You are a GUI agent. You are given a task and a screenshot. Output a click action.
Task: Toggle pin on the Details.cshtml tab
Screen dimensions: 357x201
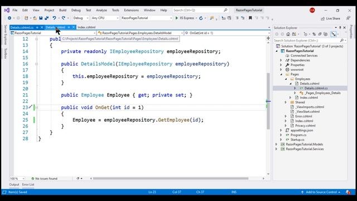(x=69, y=27)
